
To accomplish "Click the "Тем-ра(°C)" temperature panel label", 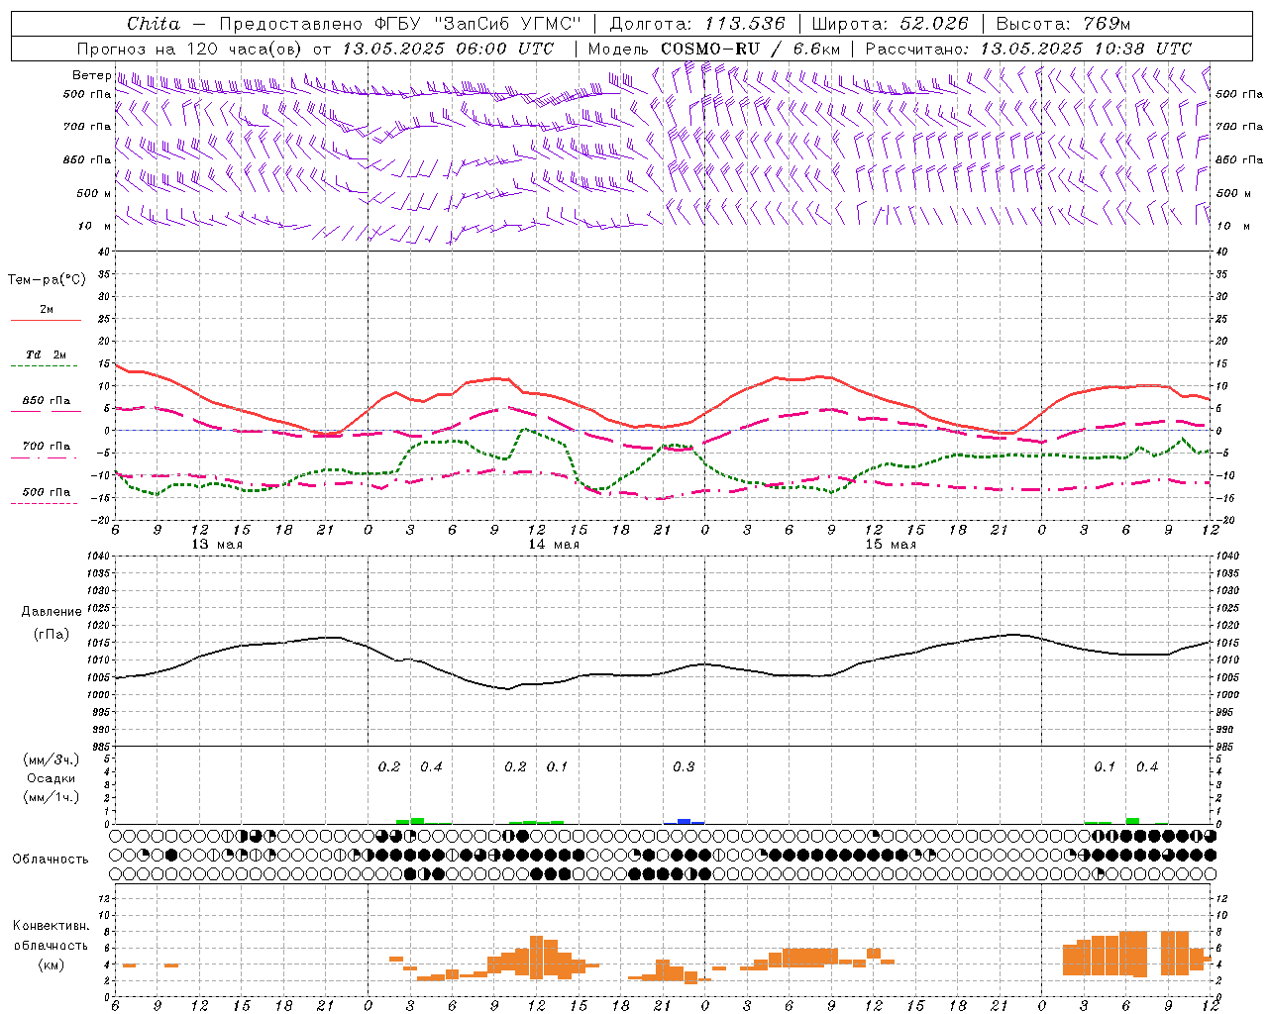I will click(47, 280).
